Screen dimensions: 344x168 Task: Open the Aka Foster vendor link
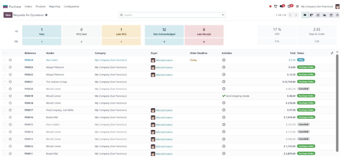pyautogui.click(x=52, y=60)
